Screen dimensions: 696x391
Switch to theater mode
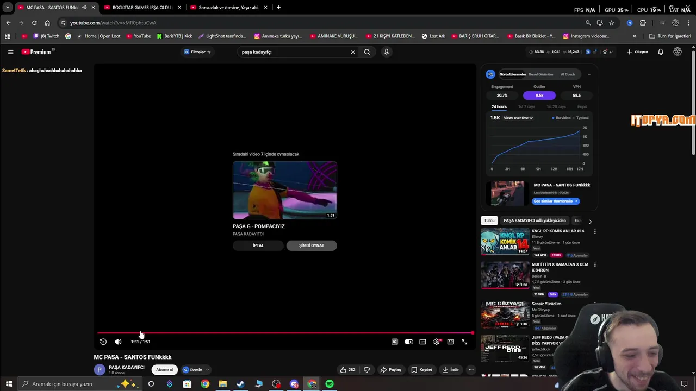(451, 342)
